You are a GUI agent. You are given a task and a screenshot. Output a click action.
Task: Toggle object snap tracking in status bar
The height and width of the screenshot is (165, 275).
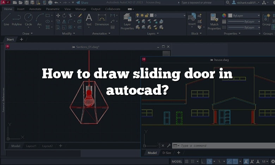(230, 161)
